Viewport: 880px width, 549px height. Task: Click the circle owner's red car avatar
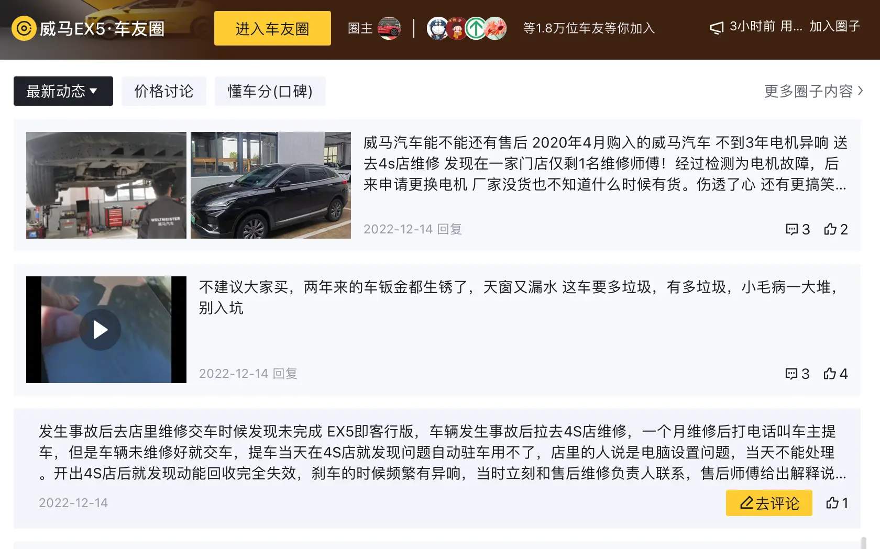point(389,28)
